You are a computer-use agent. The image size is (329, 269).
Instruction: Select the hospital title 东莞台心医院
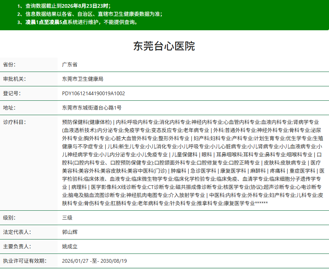click(164, 46)
